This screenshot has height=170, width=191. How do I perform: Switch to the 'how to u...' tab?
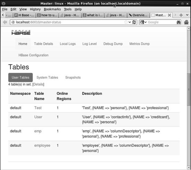click(47, 15)
